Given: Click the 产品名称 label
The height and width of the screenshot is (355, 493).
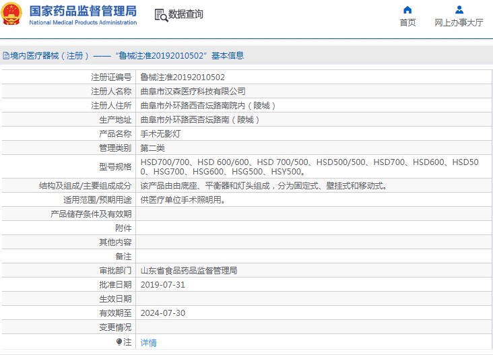Looking at the screenshot, I should coord(115,134).
